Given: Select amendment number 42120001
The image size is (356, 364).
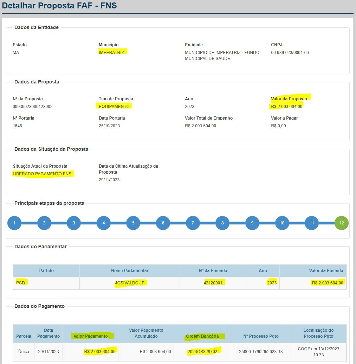Looking at the screenshot, I should 213,283.
